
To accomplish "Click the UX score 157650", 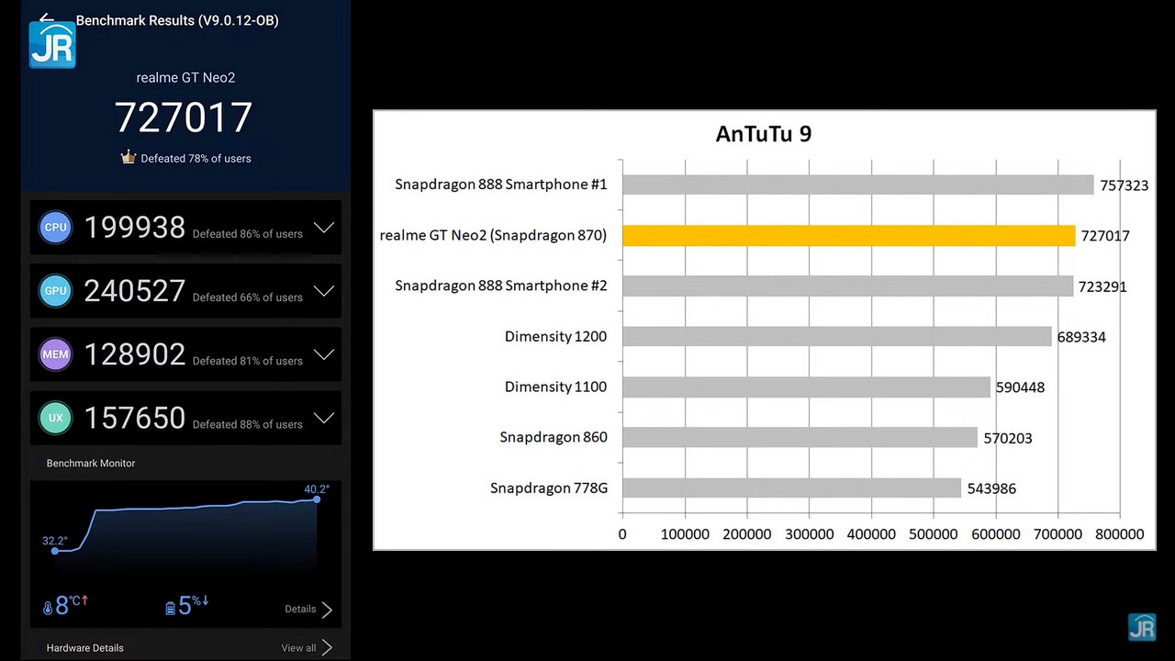I will pos(135,418).
